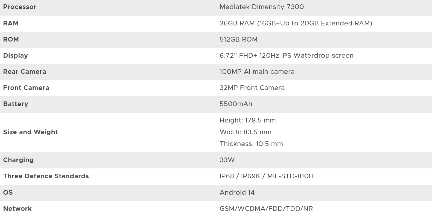Click the Mediatek Dimensity 7300 value
Image resolution: width=432 pixels, height=216 pixels.
(x=262, y=7)
